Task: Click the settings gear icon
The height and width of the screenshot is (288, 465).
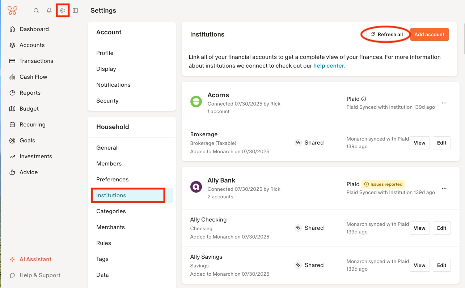Action: [62, 10]
